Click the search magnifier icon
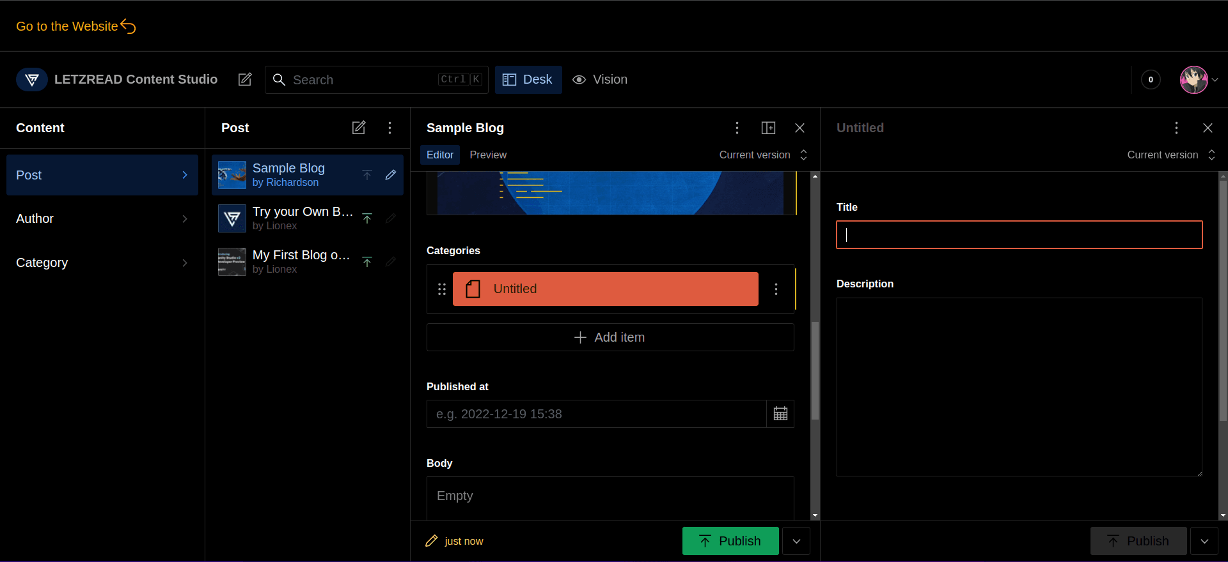The width and height of the screenshot is (1228, 562). 279,79
